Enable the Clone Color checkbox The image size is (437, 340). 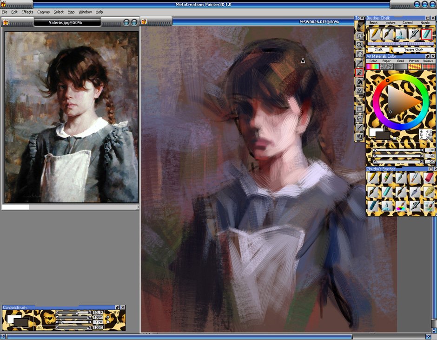pyautogui.click(x=395, y=138)
